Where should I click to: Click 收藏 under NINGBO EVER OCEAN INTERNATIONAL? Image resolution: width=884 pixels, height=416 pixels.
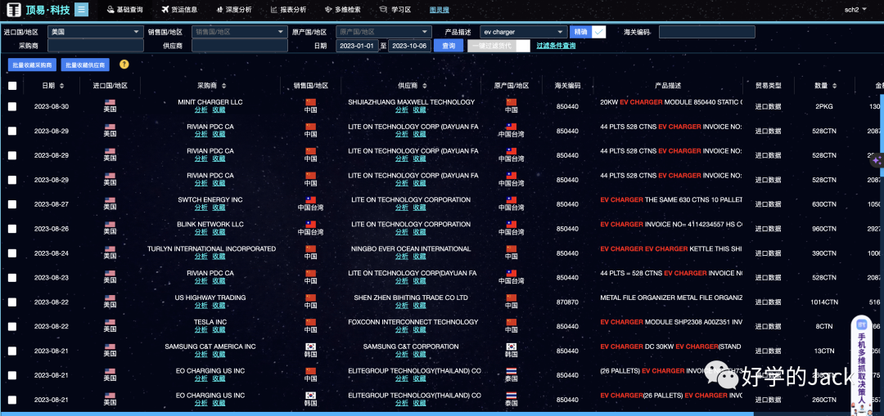(419, 257)
